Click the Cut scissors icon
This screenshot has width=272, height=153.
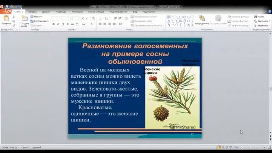click(14, 17)
